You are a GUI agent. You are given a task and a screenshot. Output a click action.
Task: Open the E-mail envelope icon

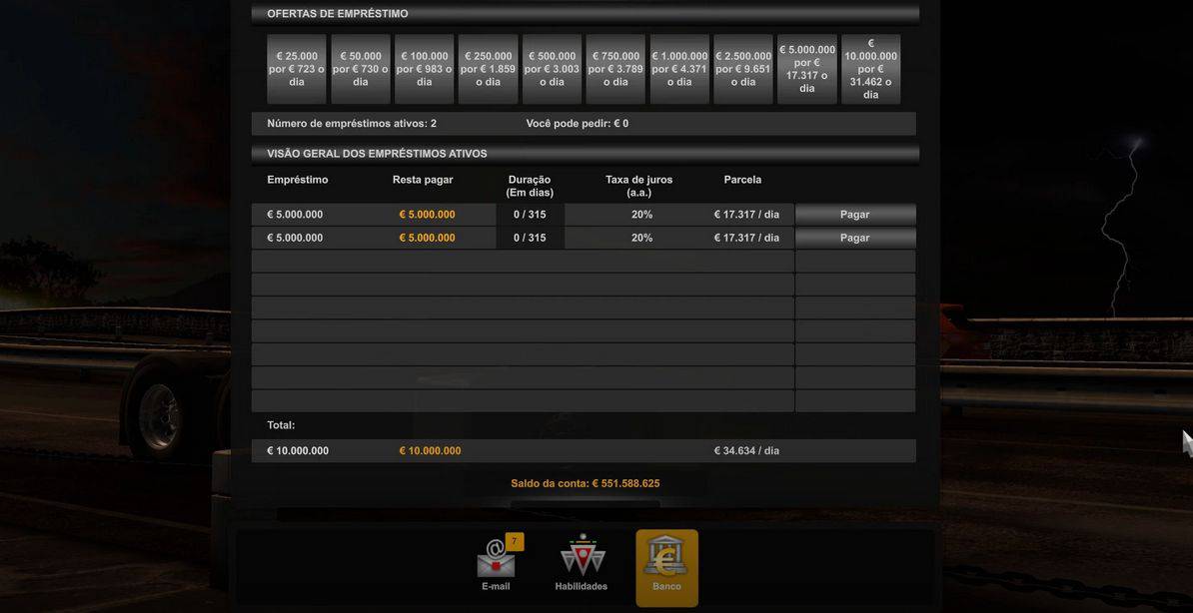[496, 561]
